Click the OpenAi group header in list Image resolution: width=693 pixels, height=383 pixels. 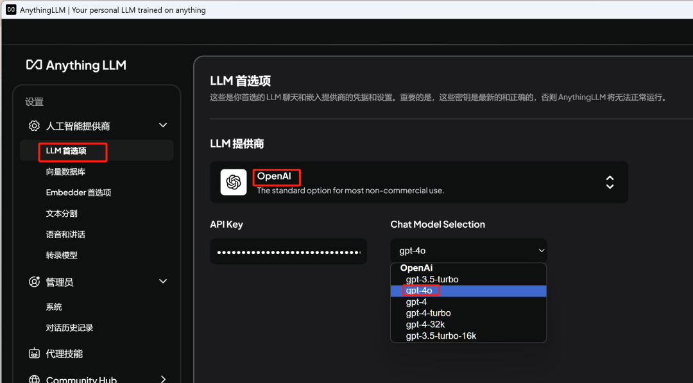tap(416, 268)
